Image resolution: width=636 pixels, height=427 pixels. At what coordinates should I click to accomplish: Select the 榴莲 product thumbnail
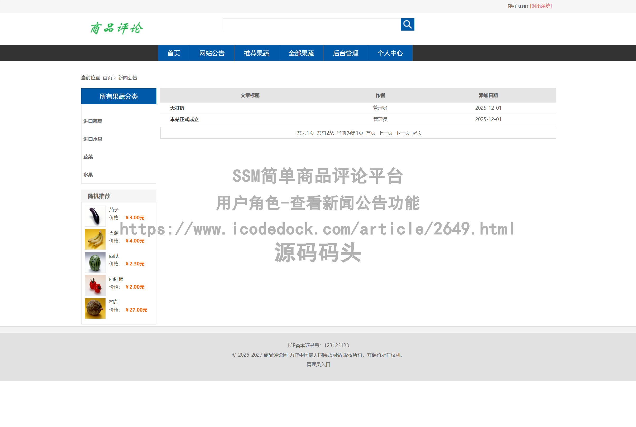(95, 308)
